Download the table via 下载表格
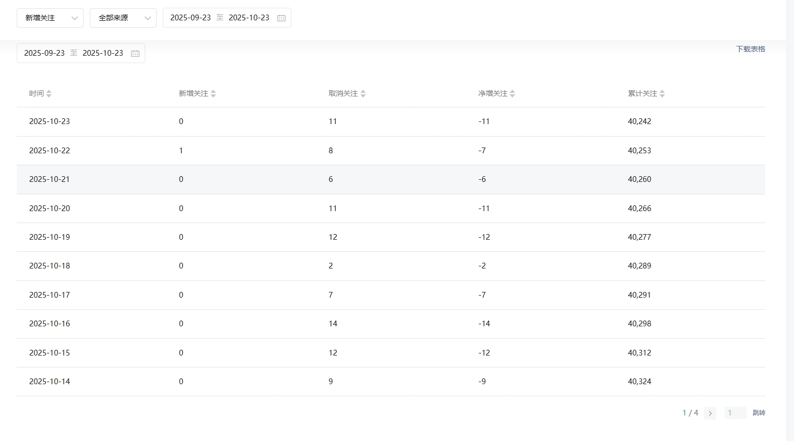 (750, 49)
